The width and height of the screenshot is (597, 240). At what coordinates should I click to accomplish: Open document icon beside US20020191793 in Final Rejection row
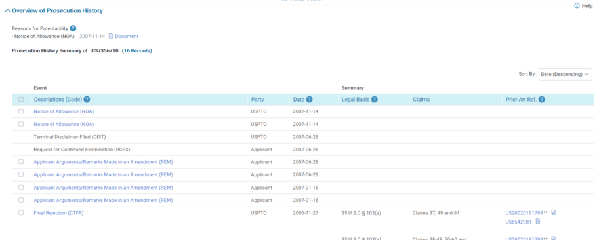point(554,212)
